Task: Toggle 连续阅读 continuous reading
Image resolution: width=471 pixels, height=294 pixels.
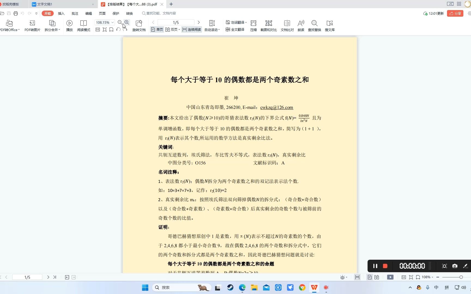Action: [192, 29]
